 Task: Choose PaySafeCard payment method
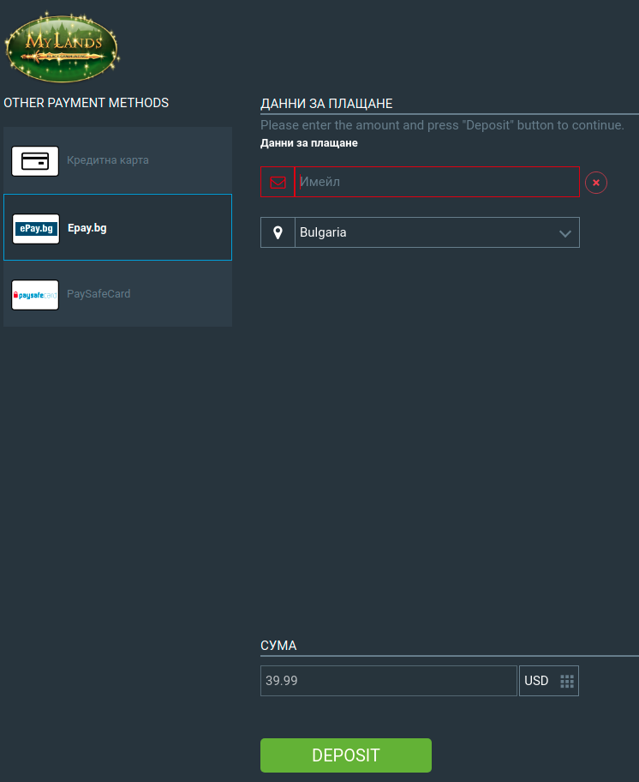tap(117, 294)
